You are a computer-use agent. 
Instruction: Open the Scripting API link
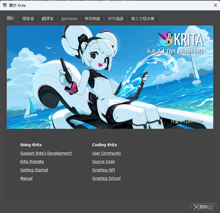(x=104, y=170)
